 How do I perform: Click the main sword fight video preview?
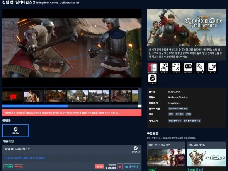(x=72, y=48)
